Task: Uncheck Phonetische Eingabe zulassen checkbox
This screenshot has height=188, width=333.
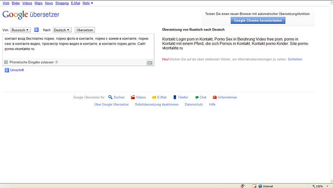Action: coord(6,62)
